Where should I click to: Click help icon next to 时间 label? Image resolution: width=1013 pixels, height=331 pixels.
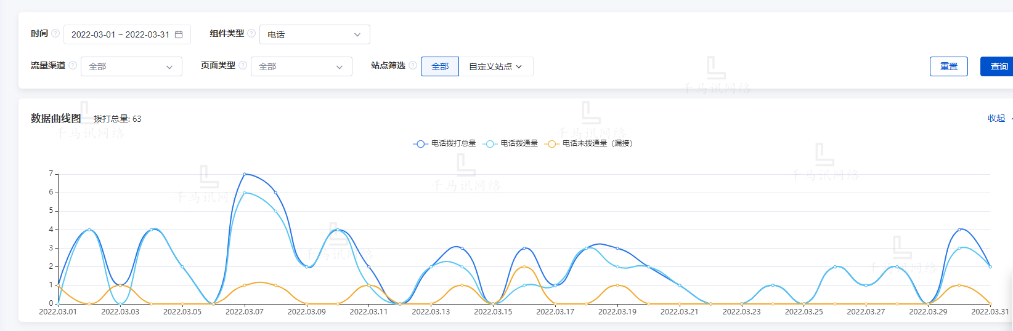coord(55,33)
